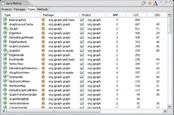
Task: Click the vertical scrollbar thumb
Action: (x=169, y=25)
